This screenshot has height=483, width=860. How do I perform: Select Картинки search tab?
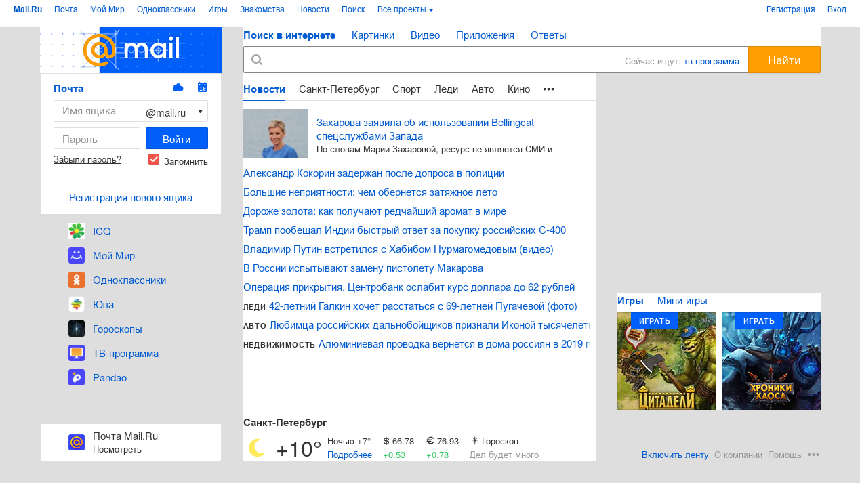coord(373,35)
